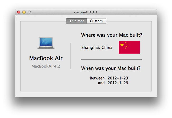Minimize the coconutID window
Viewport: 172px width, 118px height.
pos(24,12)
